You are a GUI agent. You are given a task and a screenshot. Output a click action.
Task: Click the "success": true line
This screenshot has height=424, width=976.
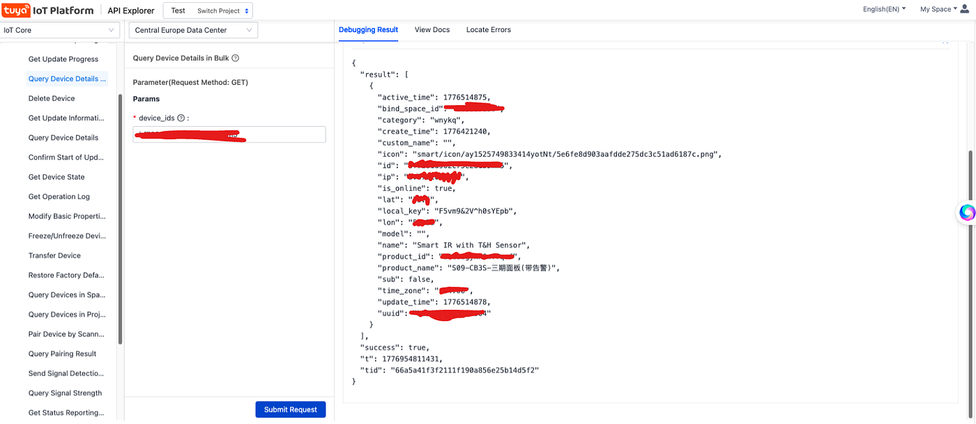(395, 347)
